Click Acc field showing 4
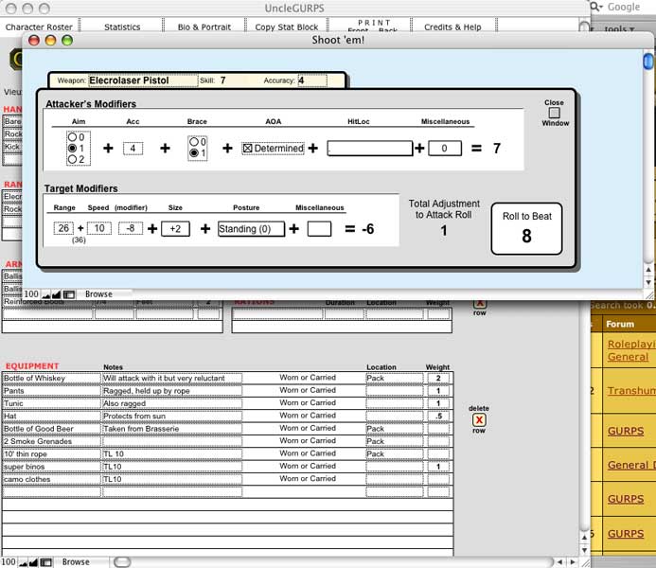 point(133,148)
